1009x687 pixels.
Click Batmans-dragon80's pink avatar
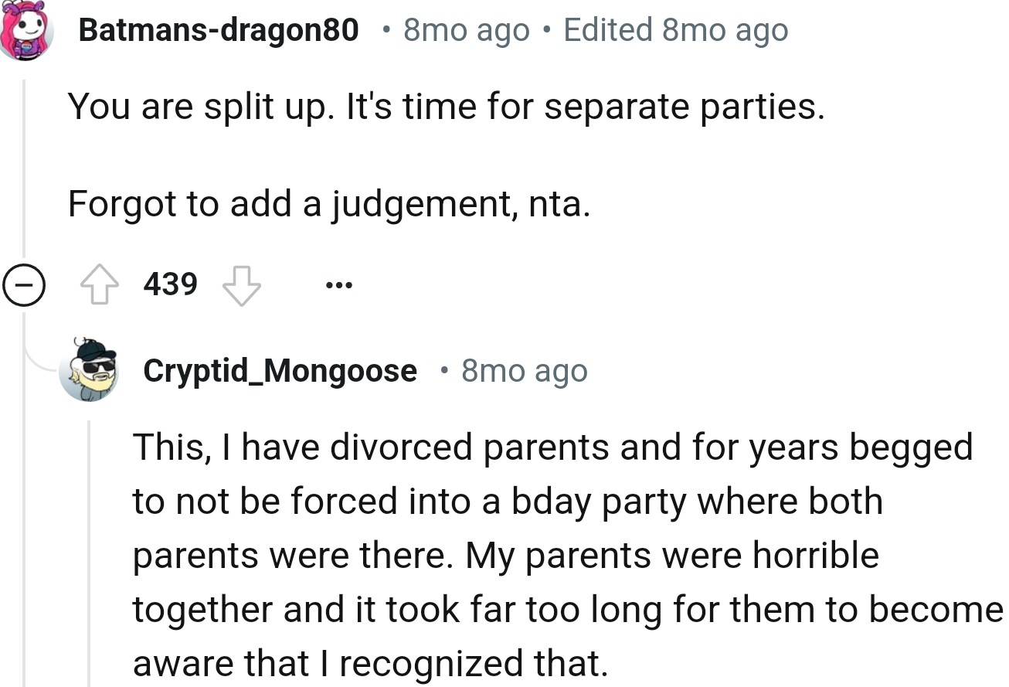[26, 29]
